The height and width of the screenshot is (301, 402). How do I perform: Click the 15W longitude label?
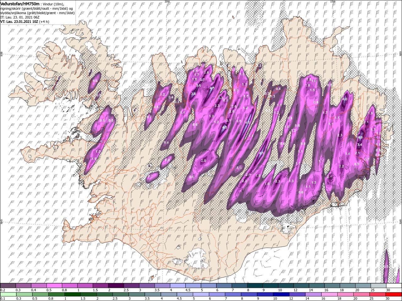click(x=333, y=2)
